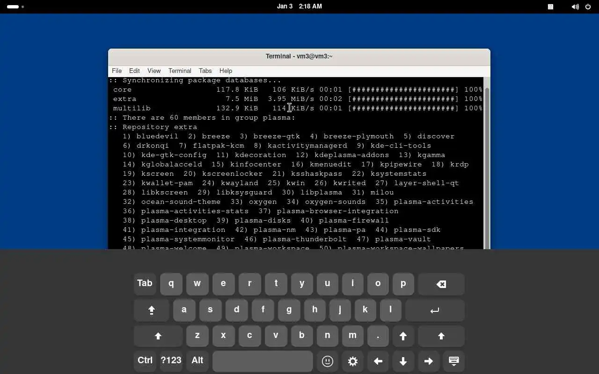Tap the y key
Image resolution: width=599 pixels, height=374 pixels.
point(302,284)
